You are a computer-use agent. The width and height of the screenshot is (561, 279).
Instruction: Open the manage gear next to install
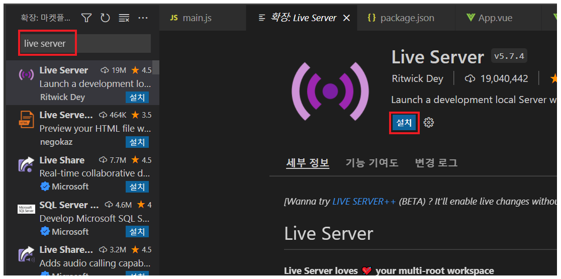[428, 123]
